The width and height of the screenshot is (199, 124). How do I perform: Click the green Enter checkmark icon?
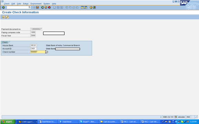(x=3, y=8)
